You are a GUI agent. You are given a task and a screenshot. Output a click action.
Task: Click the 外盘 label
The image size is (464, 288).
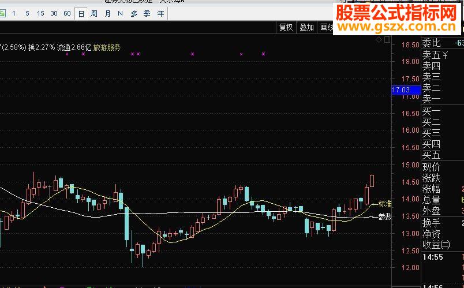(432, 211)
